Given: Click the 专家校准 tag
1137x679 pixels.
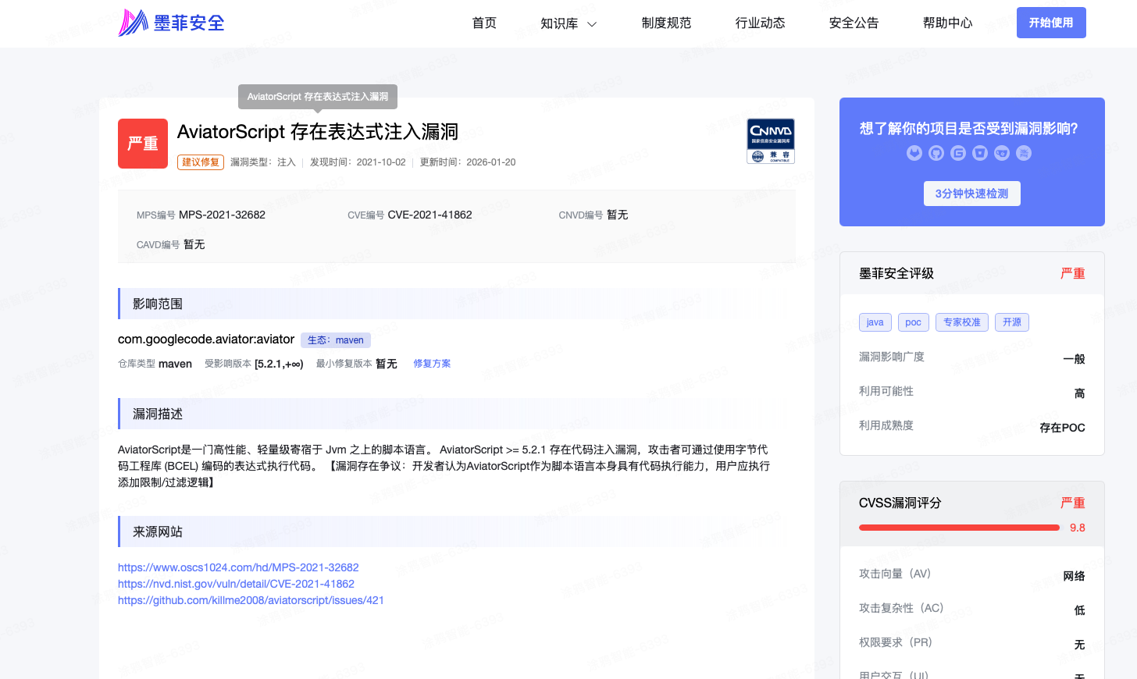Looking at the screenshot, I should point(962,322).
